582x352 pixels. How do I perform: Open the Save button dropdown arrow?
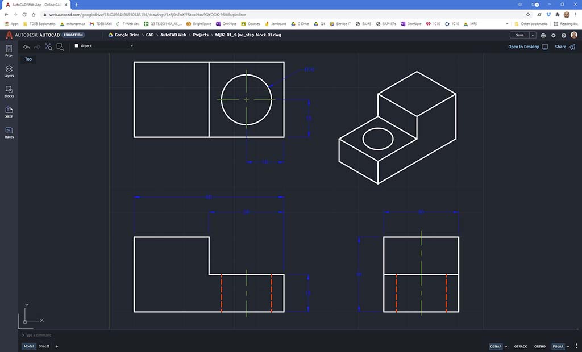533,35
